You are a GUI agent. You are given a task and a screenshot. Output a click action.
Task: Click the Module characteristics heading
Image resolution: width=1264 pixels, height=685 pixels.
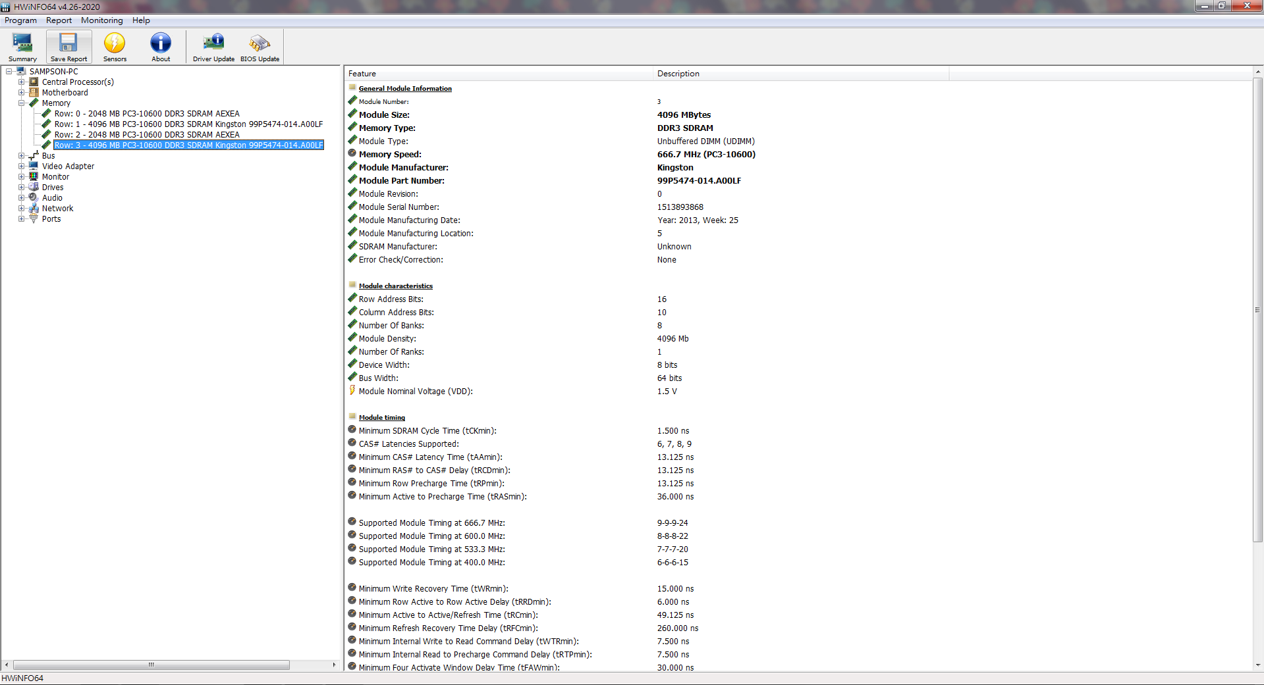point(396,286)
